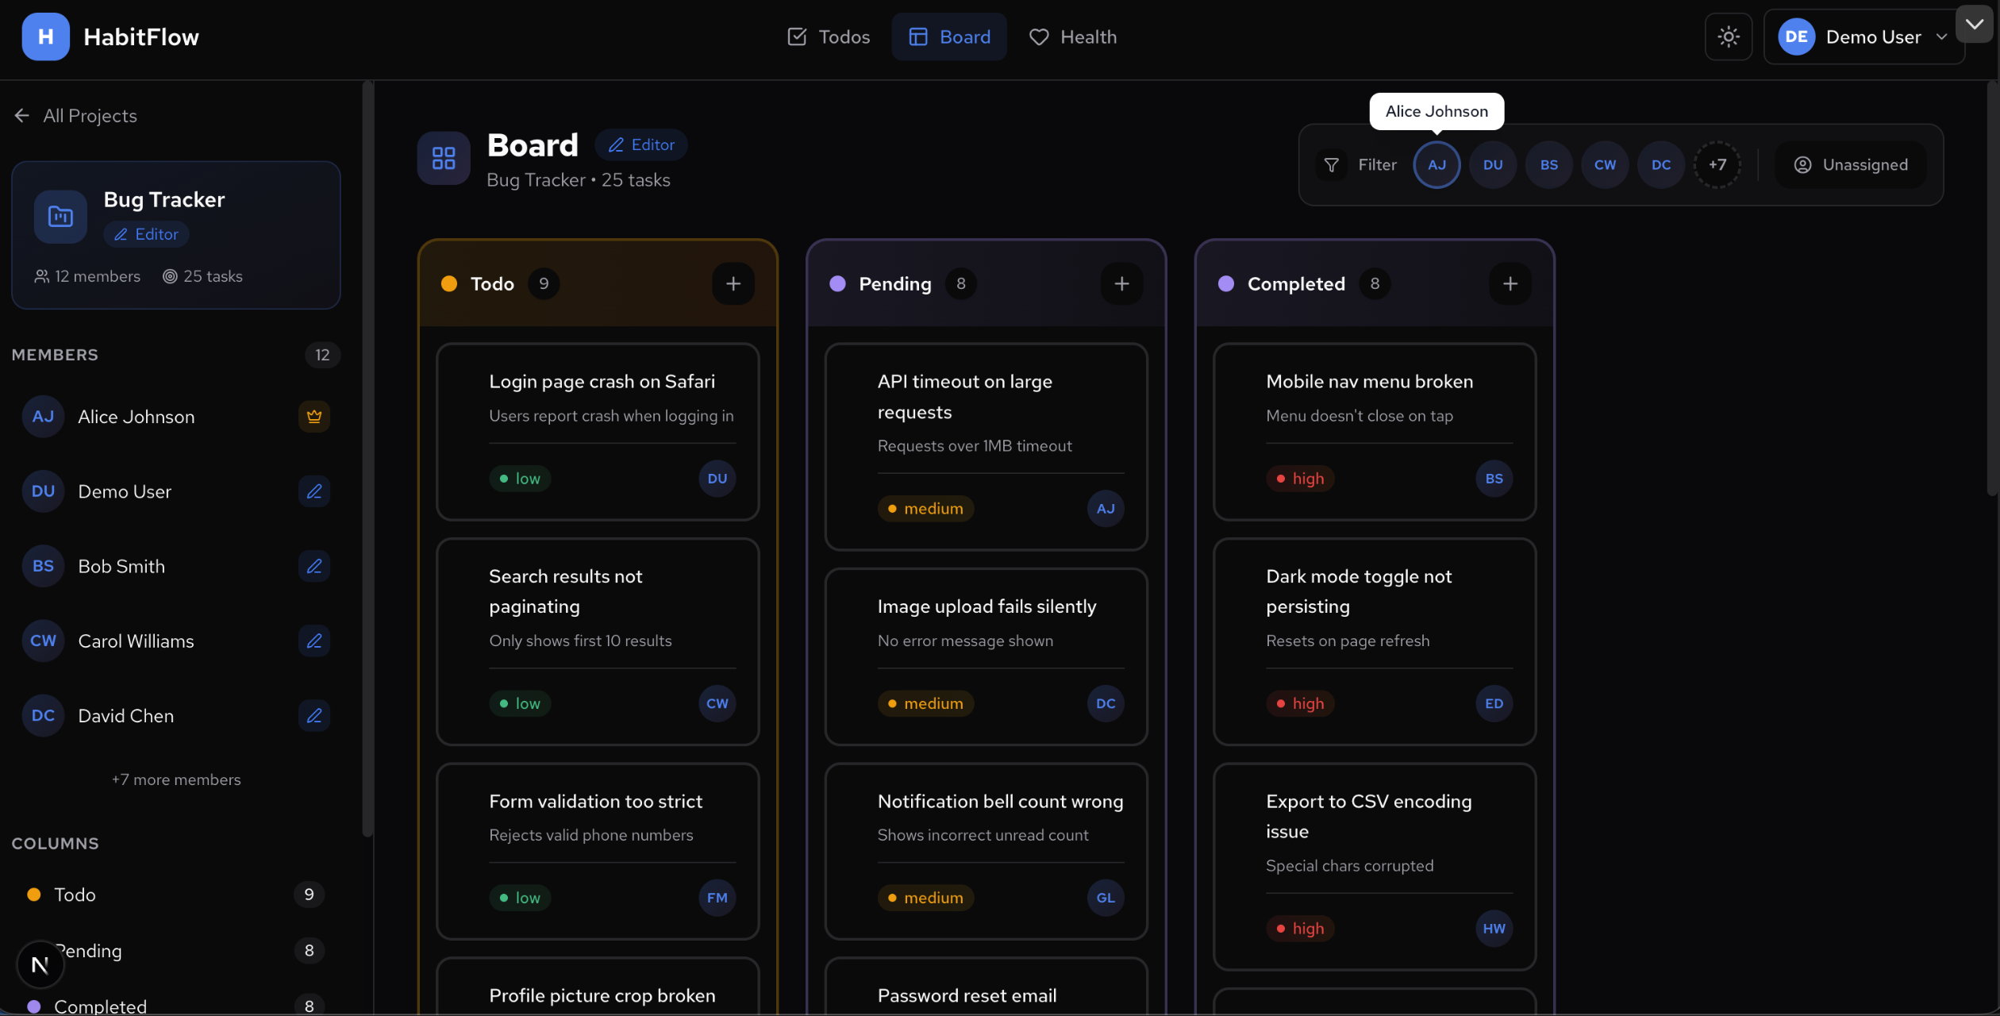The height and width of the screenshot is (1016, 2000).
Task: Click the crown icon next to Alice Johnson
Action: point(314,416)
